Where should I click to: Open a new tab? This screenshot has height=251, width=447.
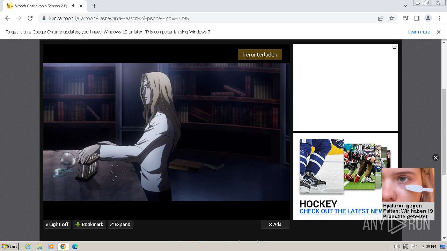[94, 6]
